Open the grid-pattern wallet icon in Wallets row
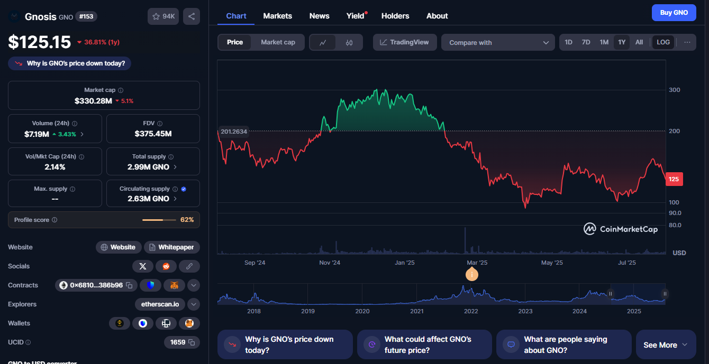The width and height of the screenshot is (709, 364). coord(166,323)
